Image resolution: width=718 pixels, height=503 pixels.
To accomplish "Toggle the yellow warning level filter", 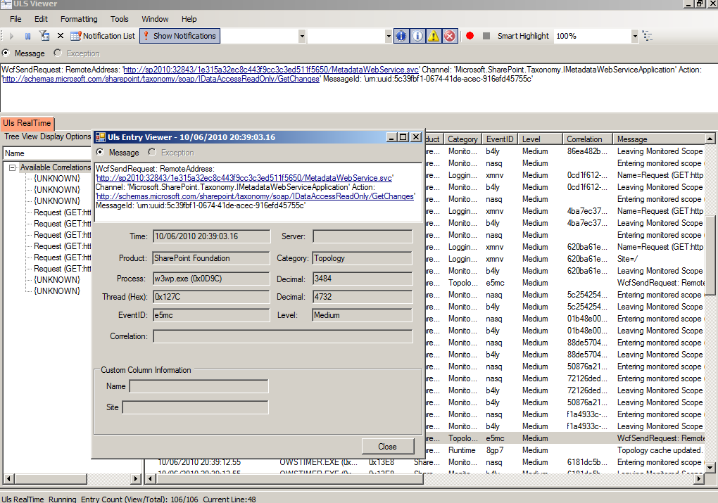I will click(433, 36).
